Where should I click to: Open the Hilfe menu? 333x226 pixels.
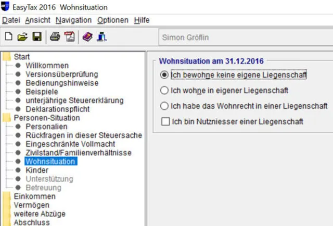click(x=142, y=20)
